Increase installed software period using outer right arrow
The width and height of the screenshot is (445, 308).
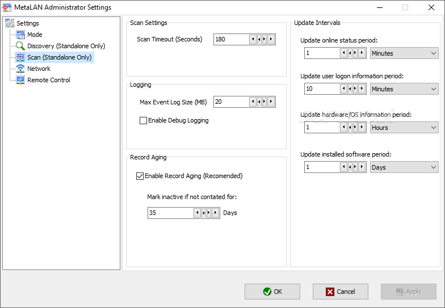[362, 167]
